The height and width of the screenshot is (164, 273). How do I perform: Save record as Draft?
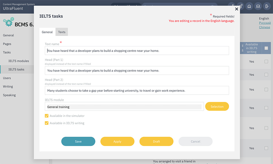tap(156, 141)
